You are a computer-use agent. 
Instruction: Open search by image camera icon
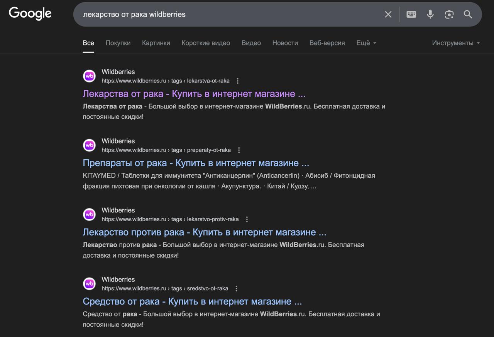coord(449,14)
